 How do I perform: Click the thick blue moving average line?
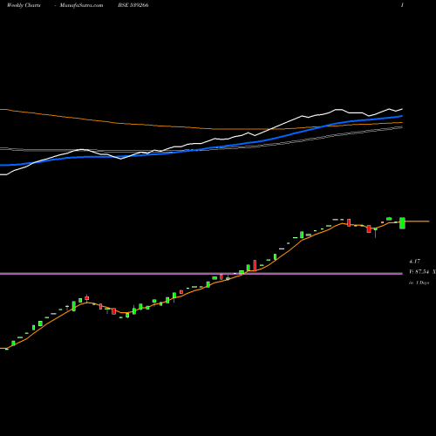point(201,149)
